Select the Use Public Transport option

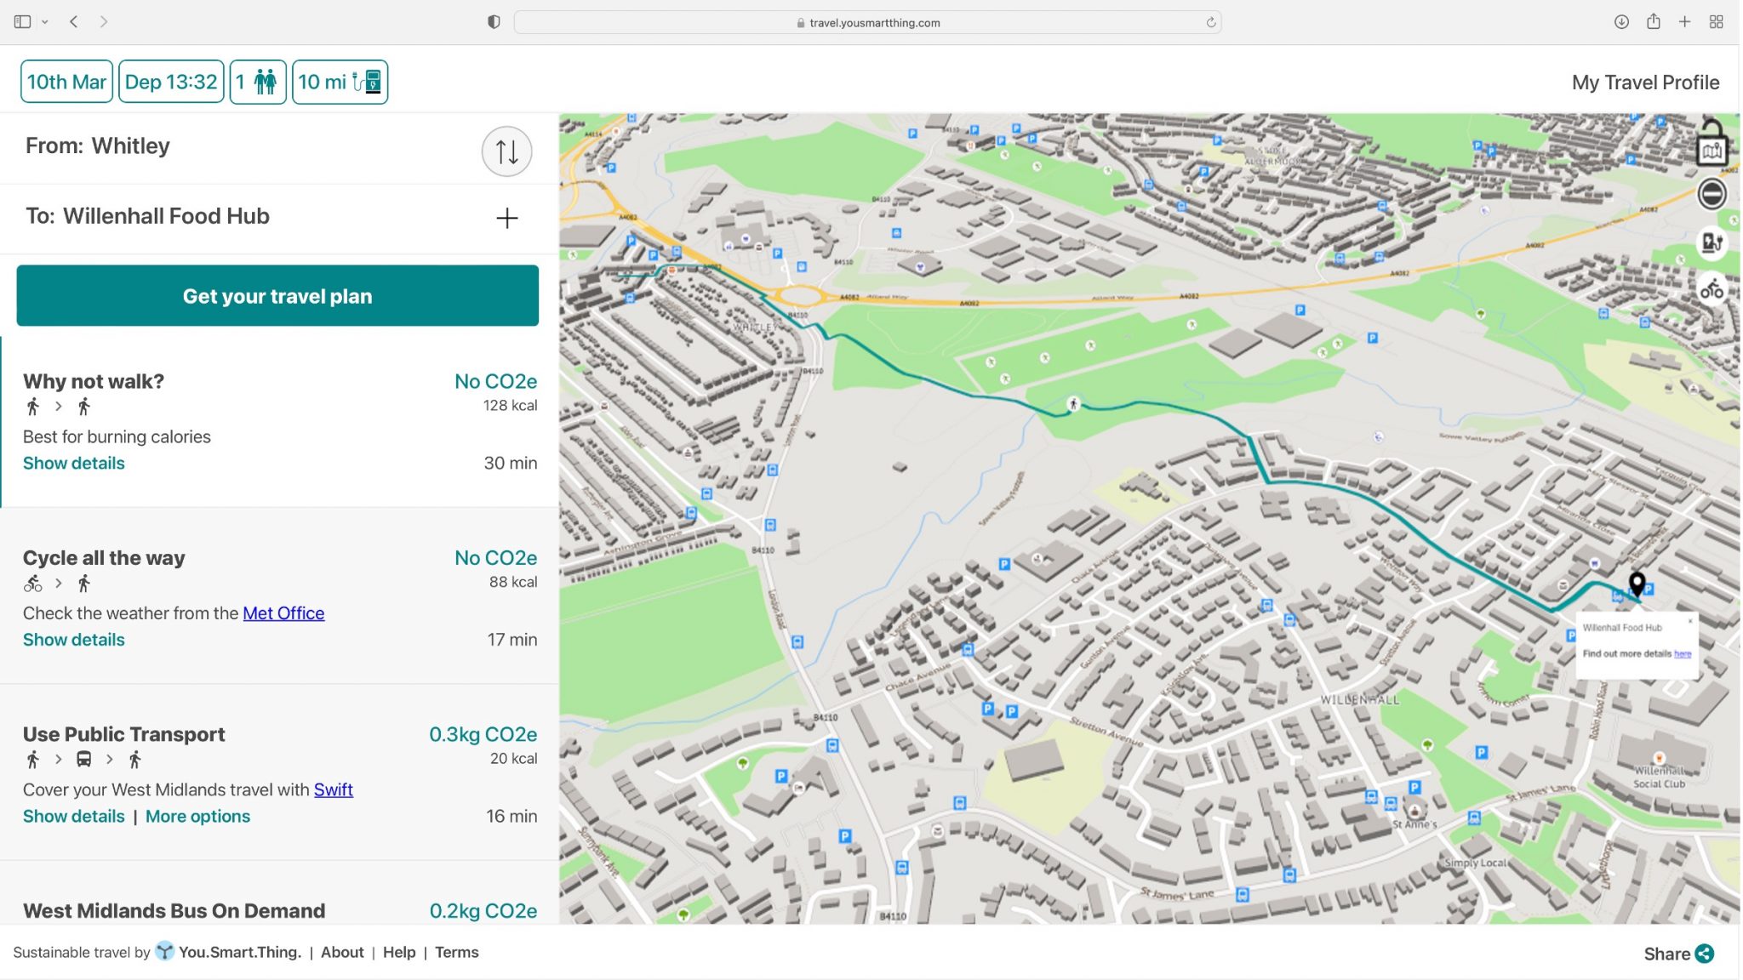click(123, 733)
